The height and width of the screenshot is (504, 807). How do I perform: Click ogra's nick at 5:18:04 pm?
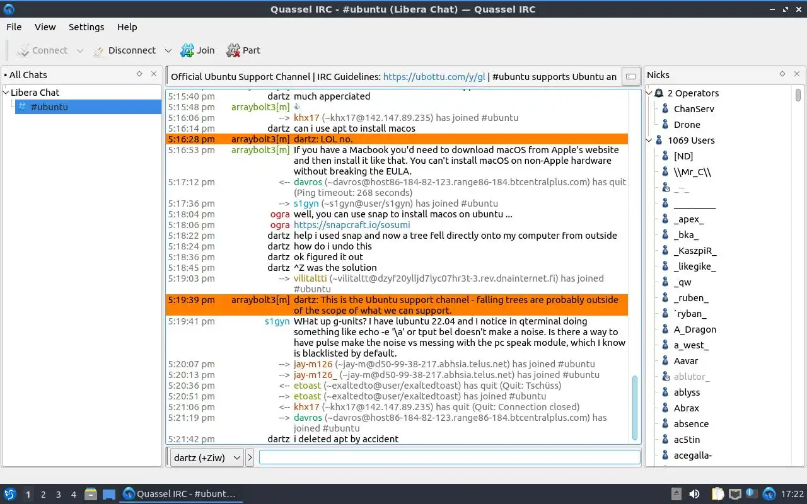(x=280, y=214)
